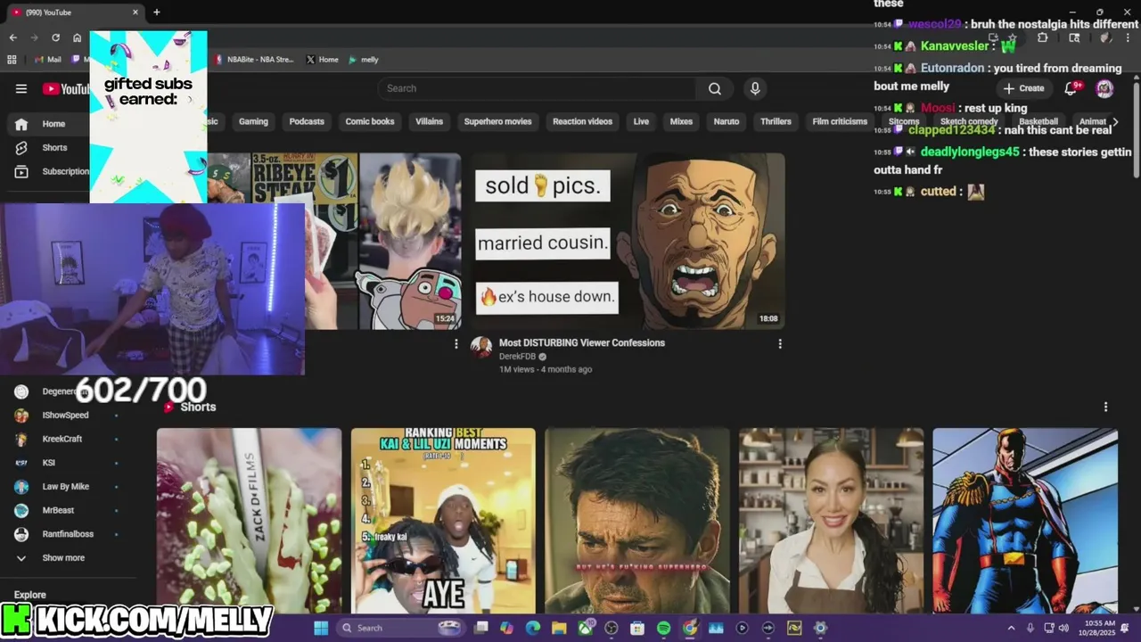Screen dimensions: 1141x642
Task: Open YouTube notifications bell
Action: click(1072, 88)
